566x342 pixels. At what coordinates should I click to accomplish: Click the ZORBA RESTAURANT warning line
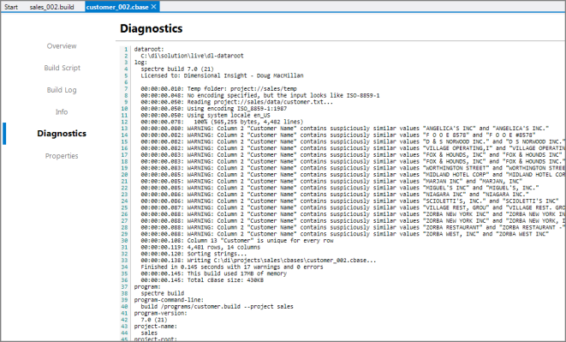coord(353,227)
